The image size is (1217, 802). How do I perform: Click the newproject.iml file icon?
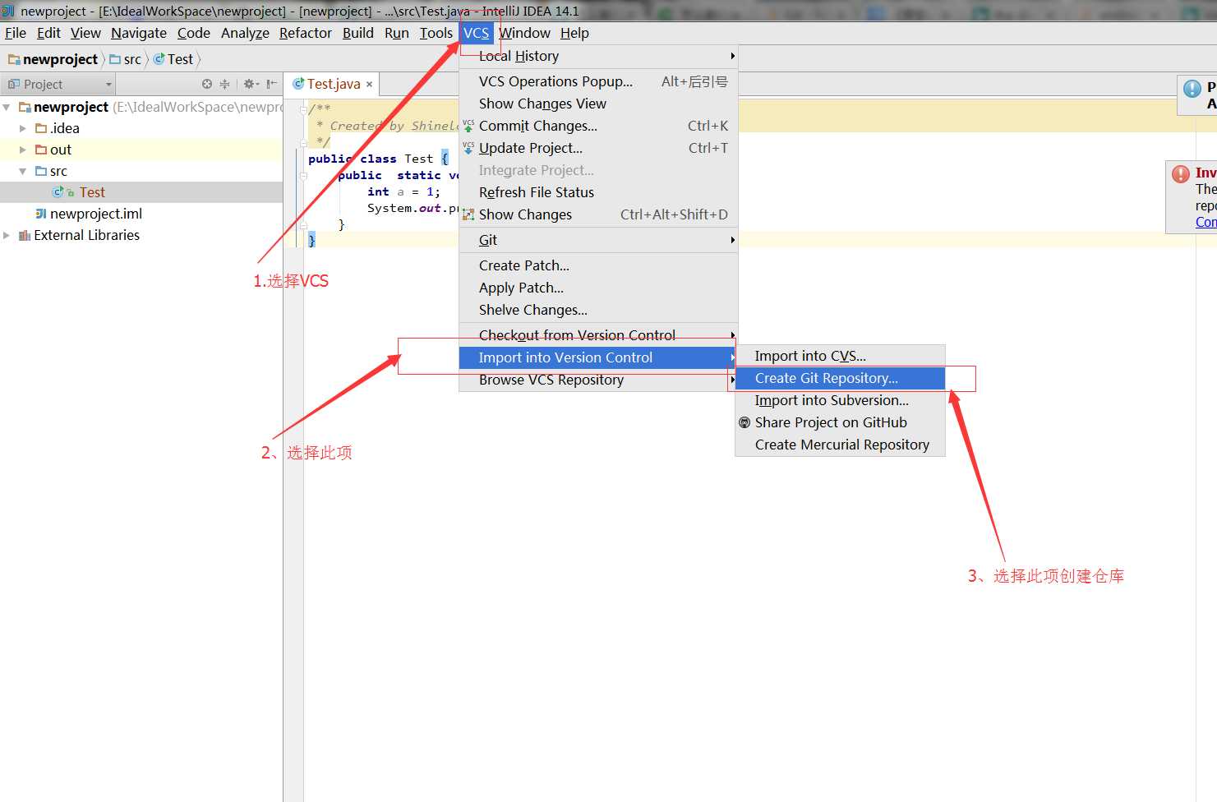41,214
